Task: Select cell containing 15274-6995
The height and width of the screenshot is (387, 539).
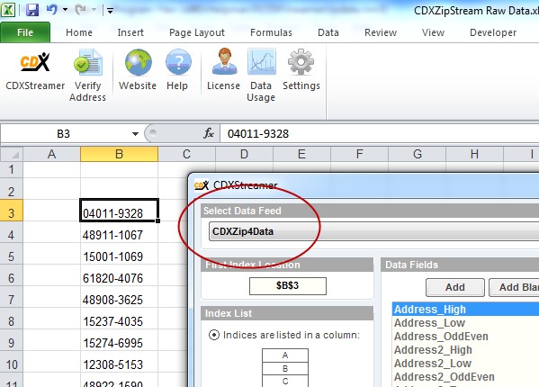Action: coord(119,340)
